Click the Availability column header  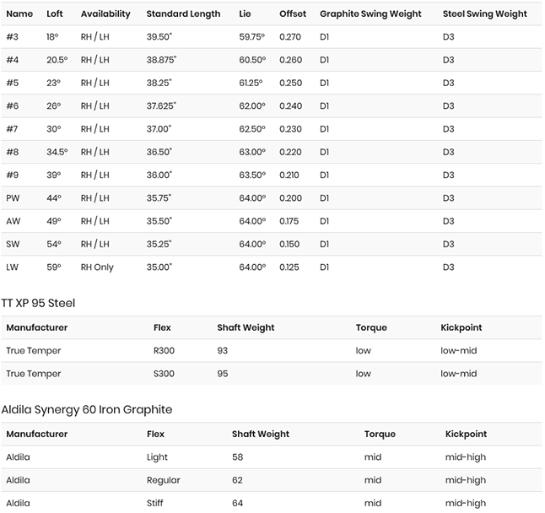105,14
